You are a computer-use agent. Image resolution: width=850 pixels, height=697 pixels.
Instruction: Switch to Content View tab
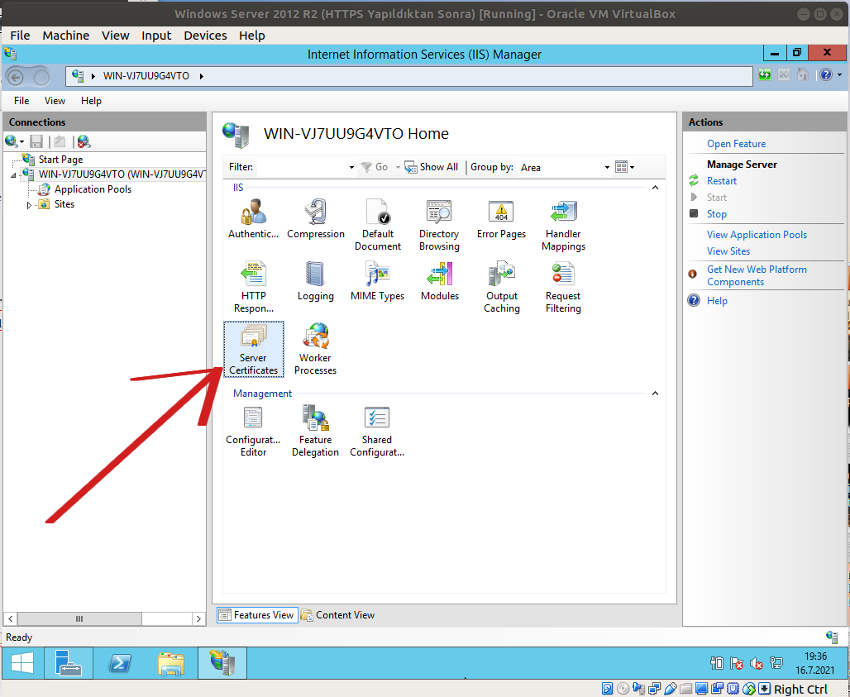click(337, 615)
